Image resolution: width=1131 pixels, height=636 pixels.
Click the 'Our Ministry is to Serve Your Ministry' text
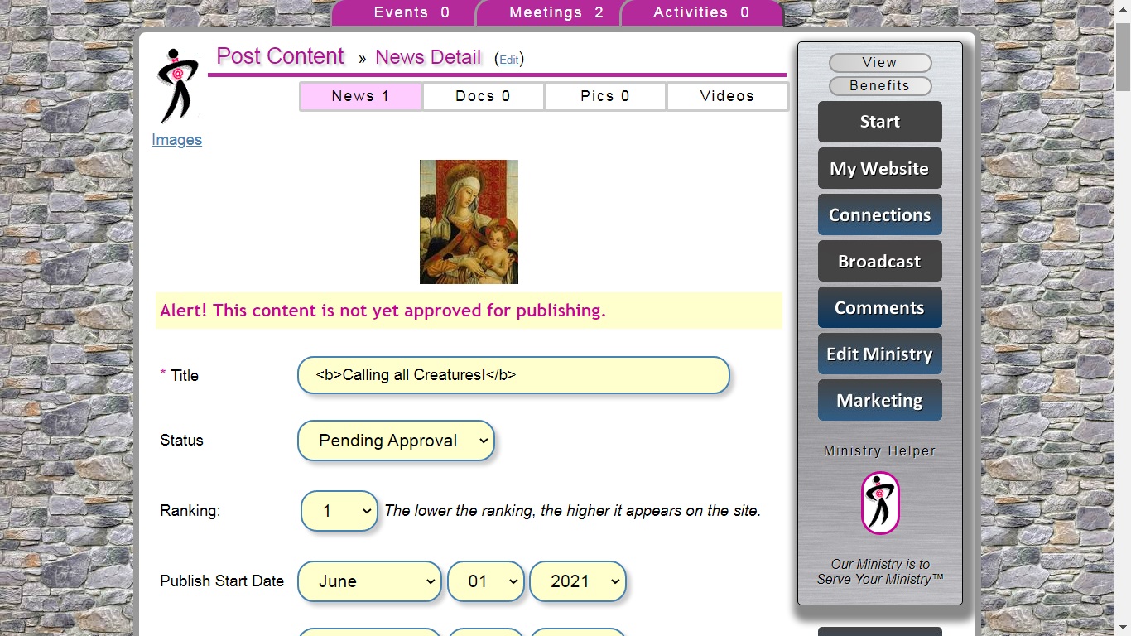[x=880, y=571]
